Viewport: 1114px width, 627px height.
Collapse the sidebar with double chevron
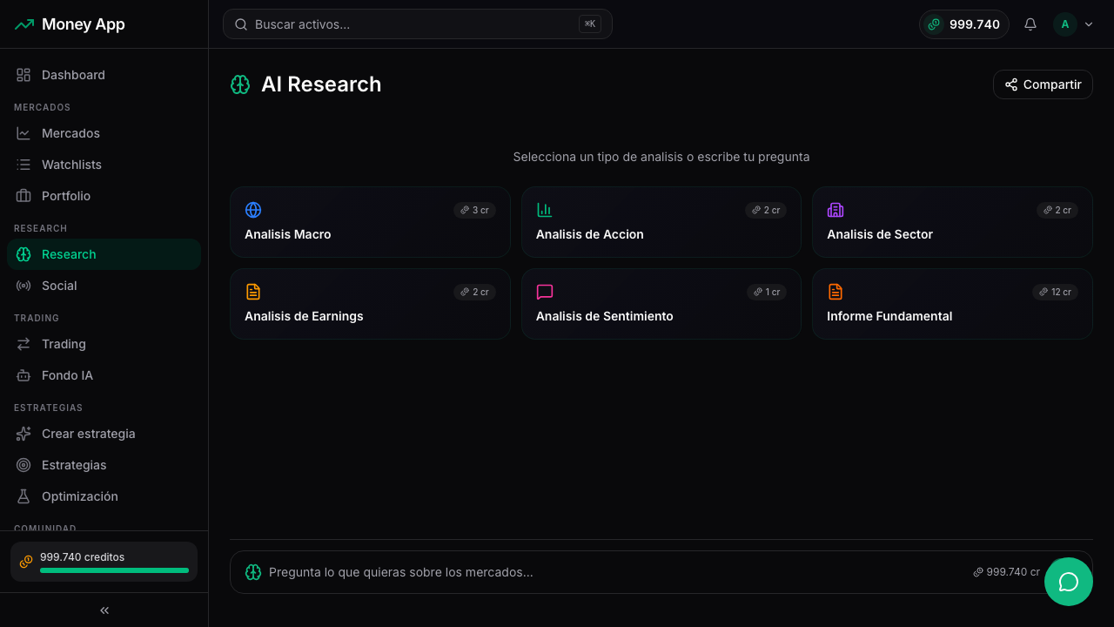[104, 610]
